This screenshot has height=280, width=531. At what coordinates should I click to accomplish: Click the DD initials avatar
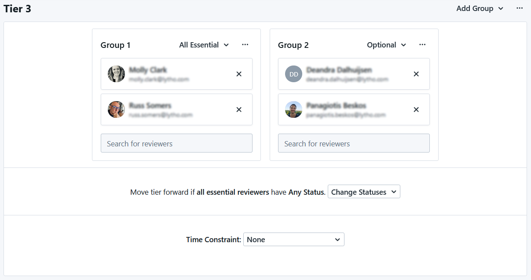click(294, 74)
